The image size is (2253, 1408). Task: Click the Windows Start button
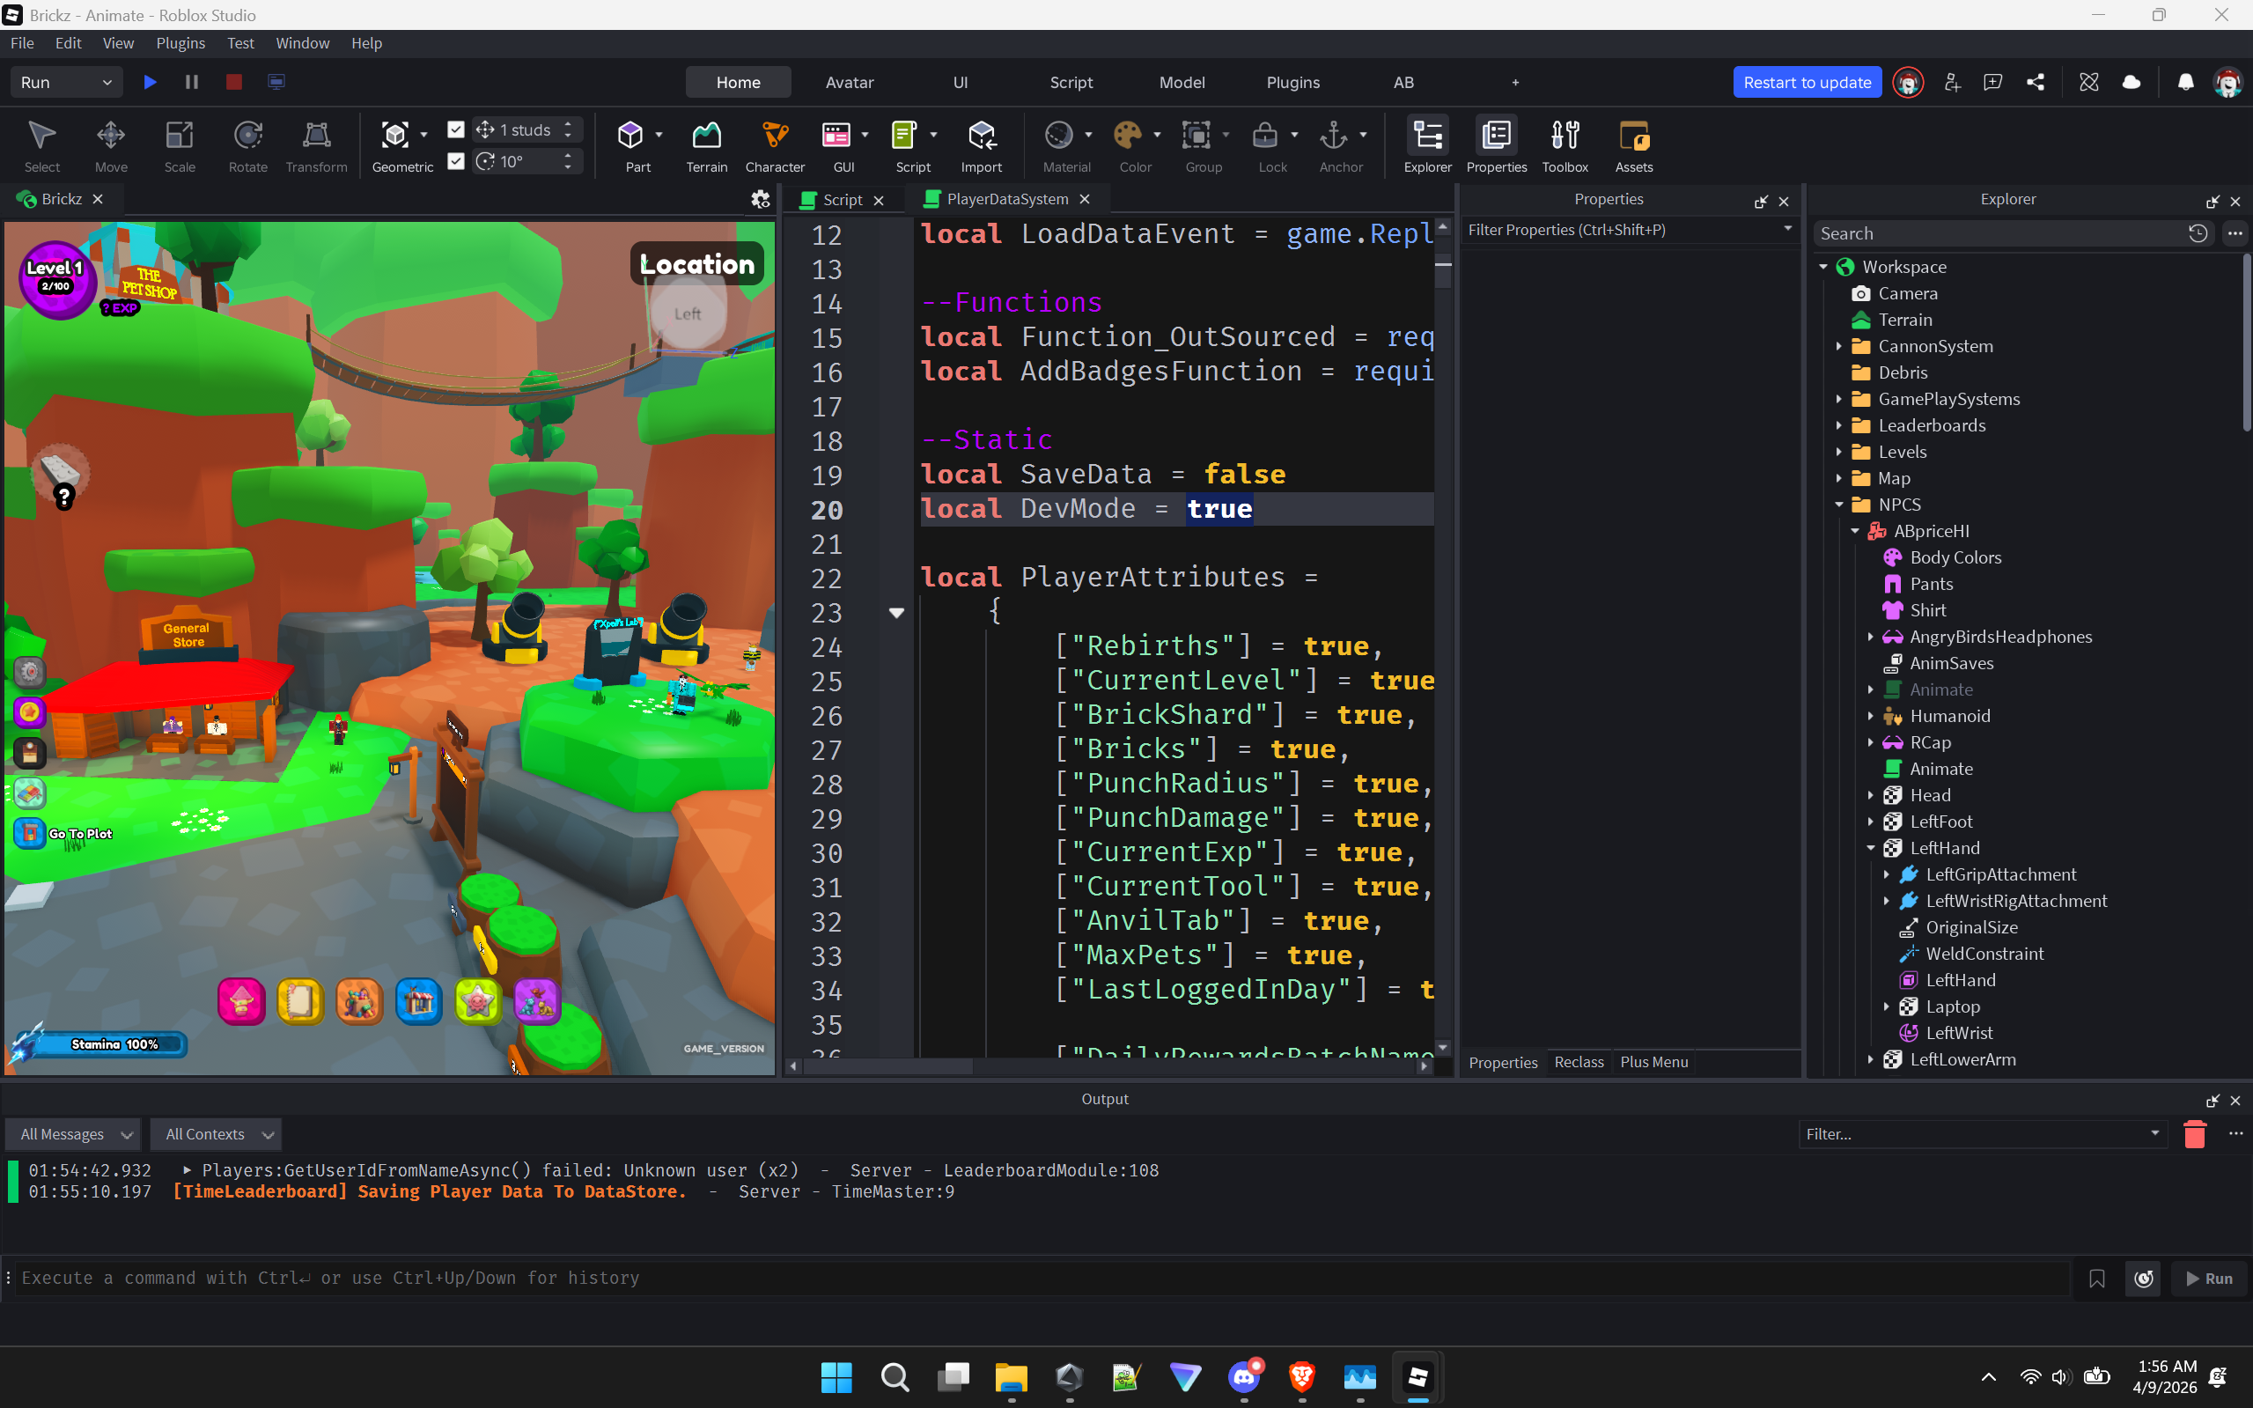pos(836,1377)
